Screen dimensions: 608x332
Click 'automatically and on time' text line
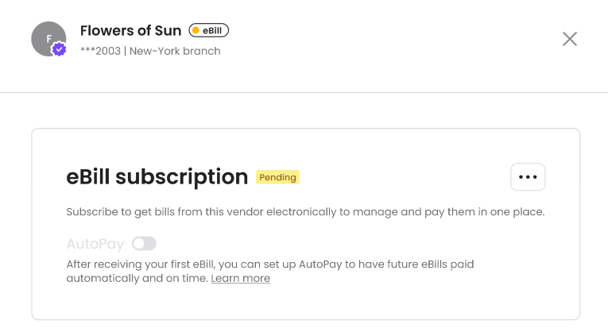click(137, 279)
